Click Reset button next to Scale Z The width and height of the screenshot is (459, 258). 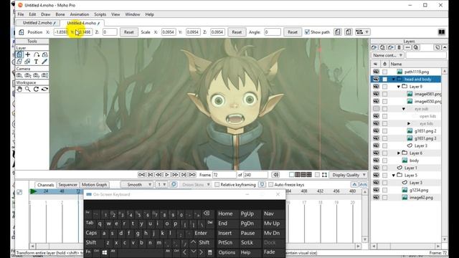[x=237, y=32]
